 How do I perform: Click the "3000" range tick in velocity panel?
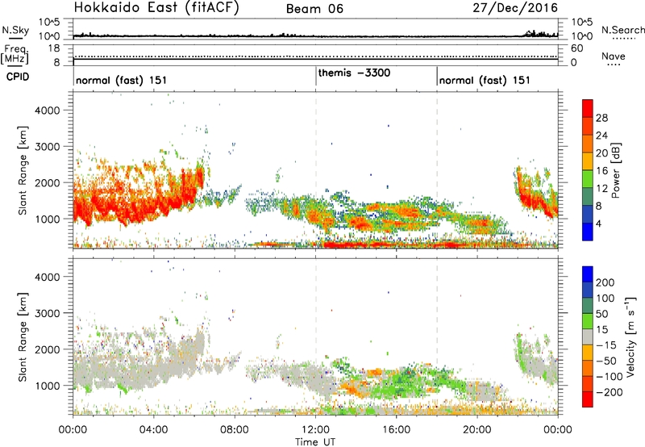click(x=48, y=313)
